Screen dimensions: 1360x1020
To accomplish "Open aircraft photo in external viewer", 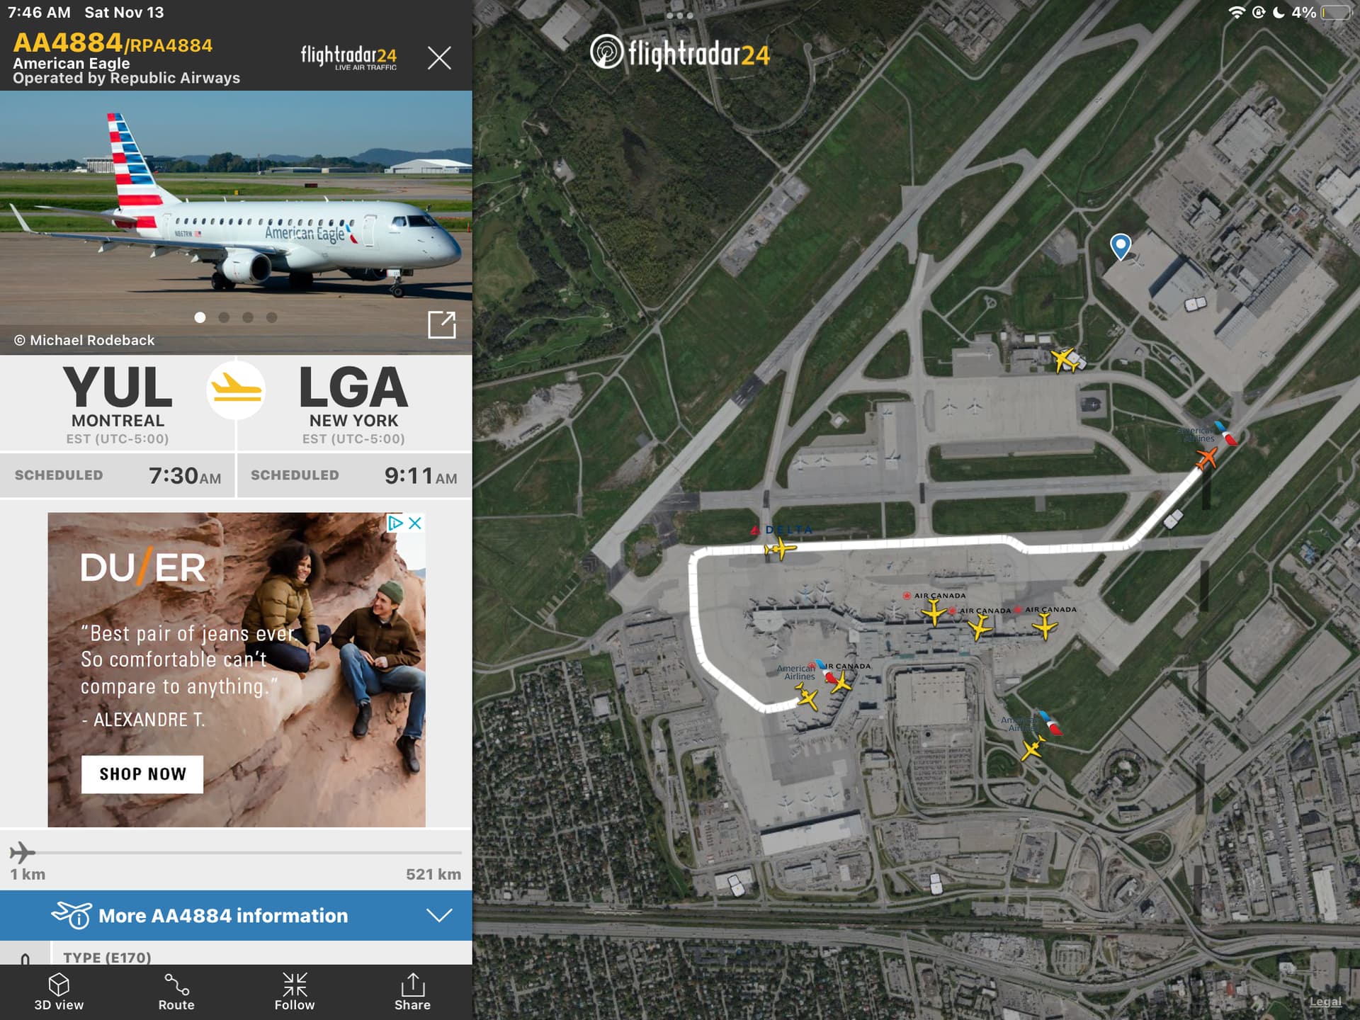I will pos(442,324).
